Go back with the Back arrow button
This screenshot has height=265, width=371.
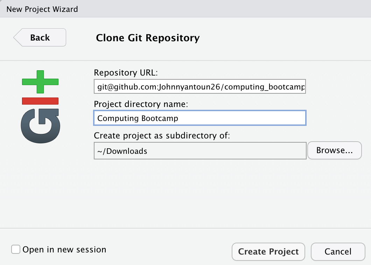point(40,37)
